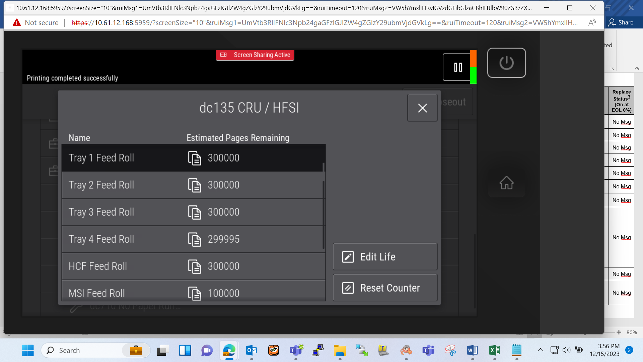
Task: Open the Share button in Word
Action: point(622,22)
